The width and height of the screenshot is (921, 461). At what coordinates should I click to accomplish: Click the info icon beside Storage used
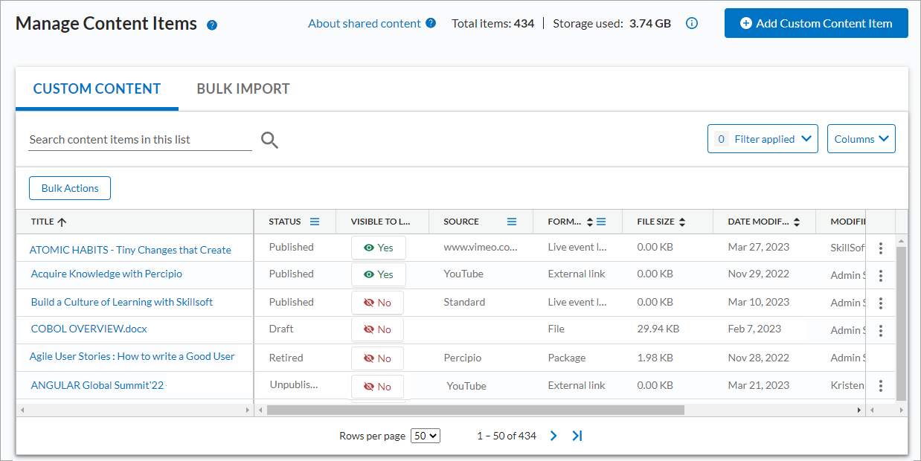click(692, 23)
